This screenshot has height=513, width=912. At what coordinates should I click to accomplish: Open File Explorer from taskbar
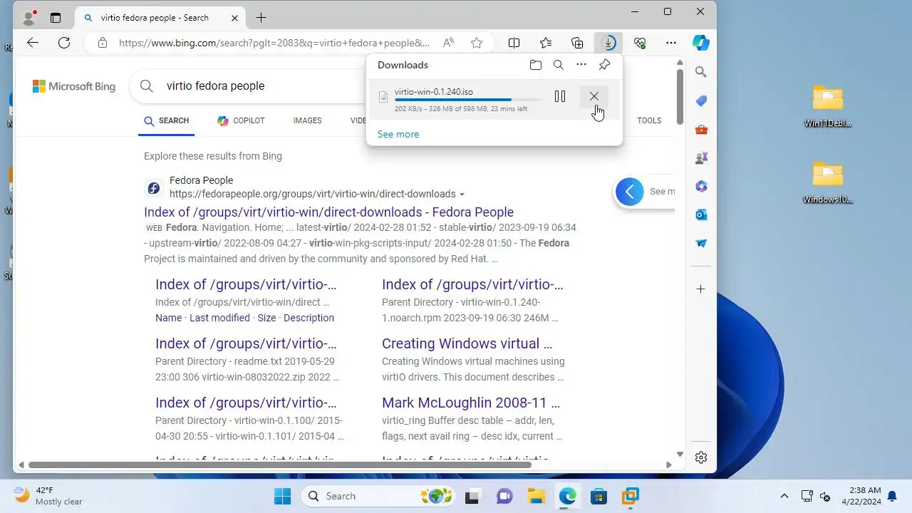tap(535, 496)
